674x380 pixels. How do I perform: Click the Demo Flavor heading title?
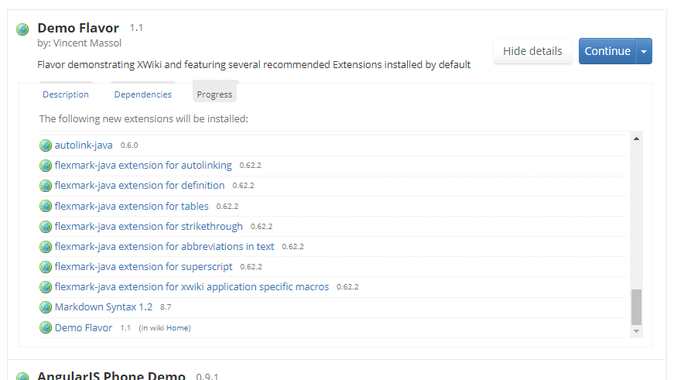[78, 28]
